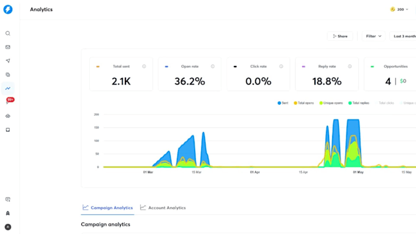Screen dimensions: 416x234
Task: Select the Click rate 0.0% card
Action: click(258, 74)
